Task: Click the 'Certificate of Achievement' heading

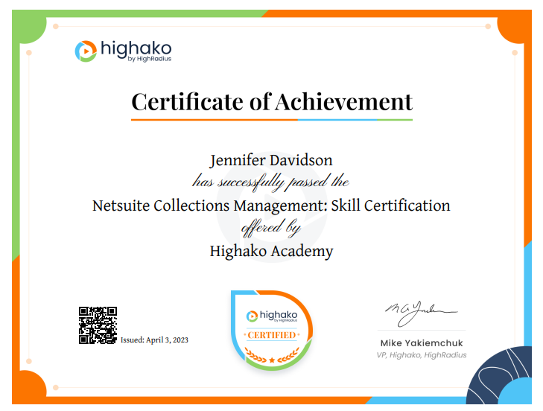Action: click(x=272, y=102)
